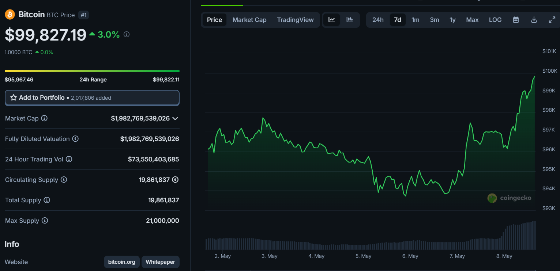The height and width of the screenshot is (271, 560).
Task: Click the $100K axis label
Action: click(x=549, y=70)
